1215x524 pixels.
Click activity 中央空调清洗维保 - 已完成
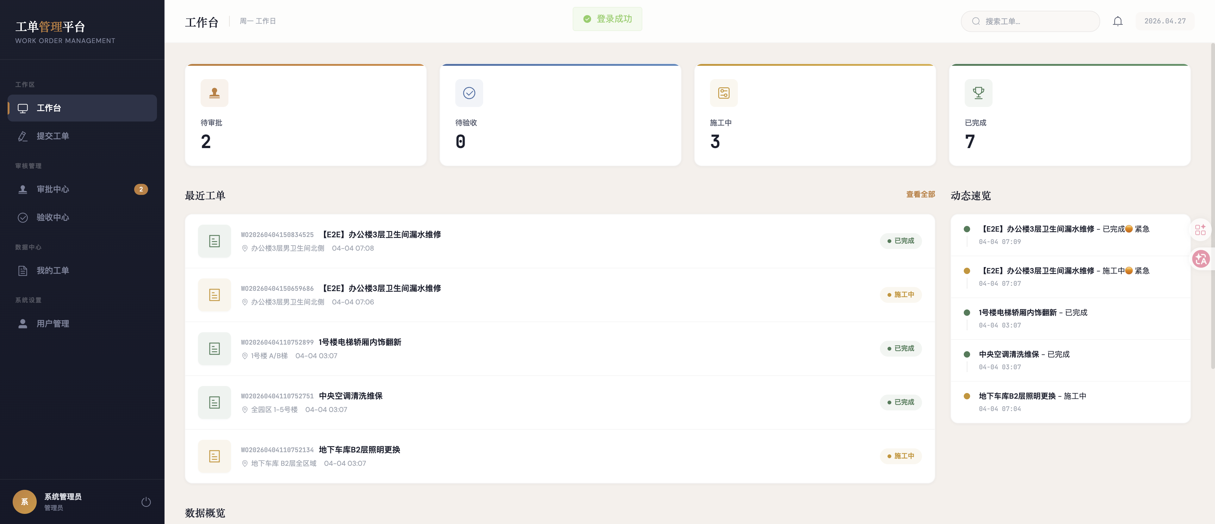pos(1070,360)
